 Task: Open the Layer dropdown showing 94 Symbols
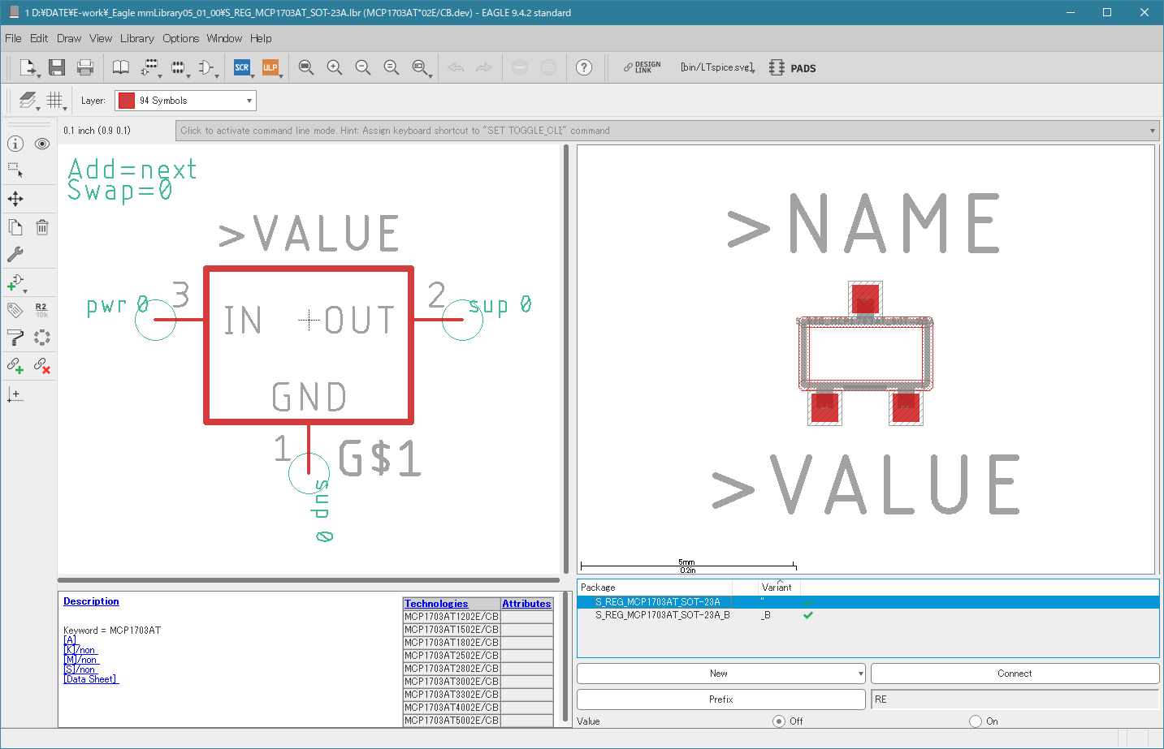click(185, 101)
